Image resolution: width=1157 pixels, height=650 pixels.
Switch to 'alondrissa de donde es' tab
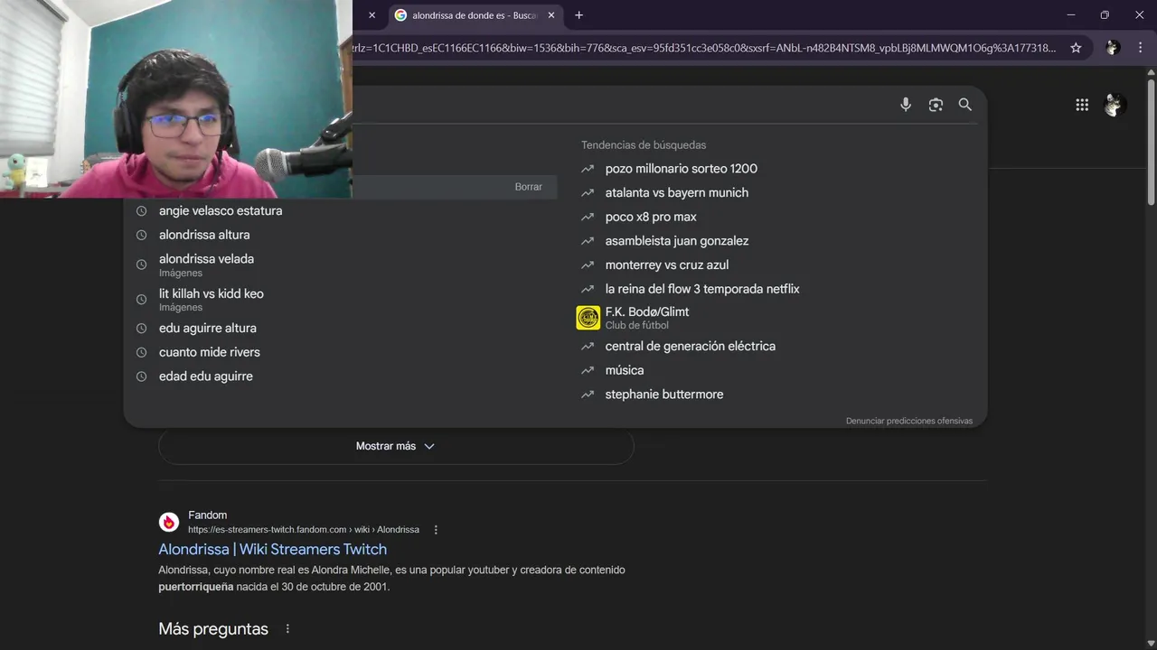coord(474,15)
